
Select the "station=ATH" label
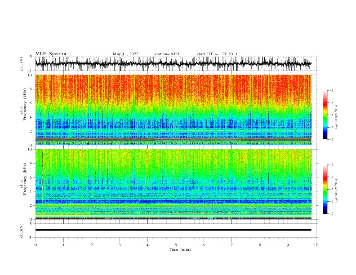[x=167, y=54]
